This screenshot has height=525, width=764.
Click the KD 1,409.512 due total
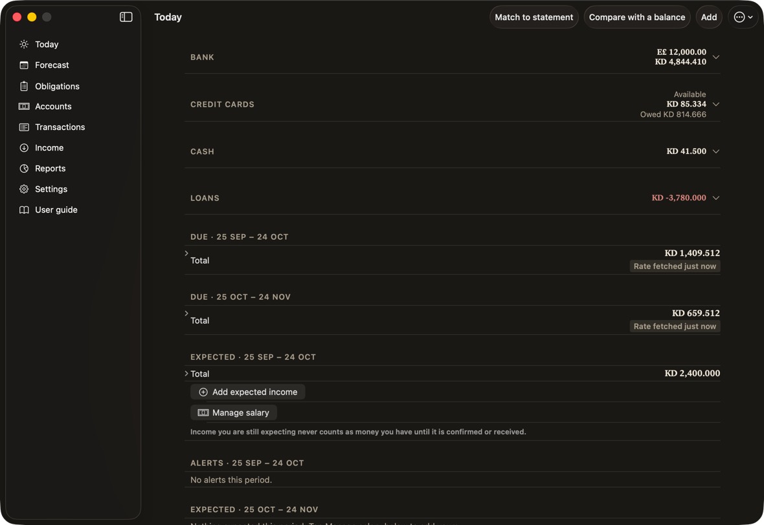692,253
